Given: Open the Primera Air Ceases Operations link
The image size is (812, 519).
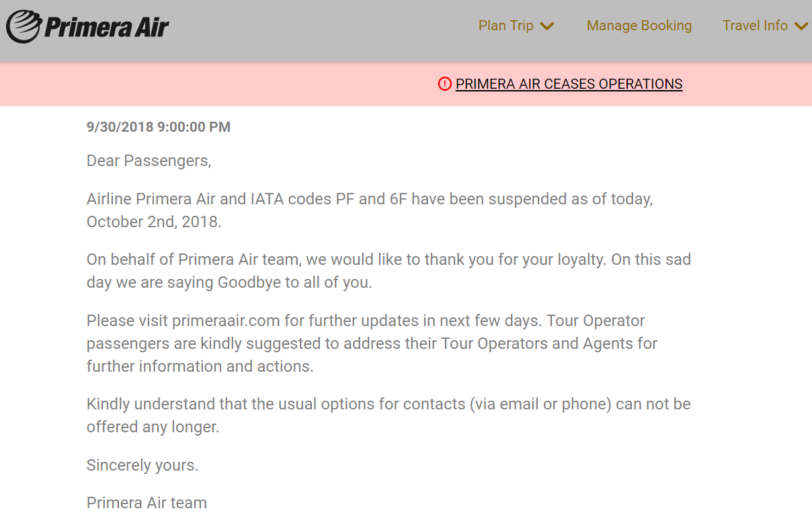Looking at the screenshot, I should pyautogui.click(x=569, y=84).
